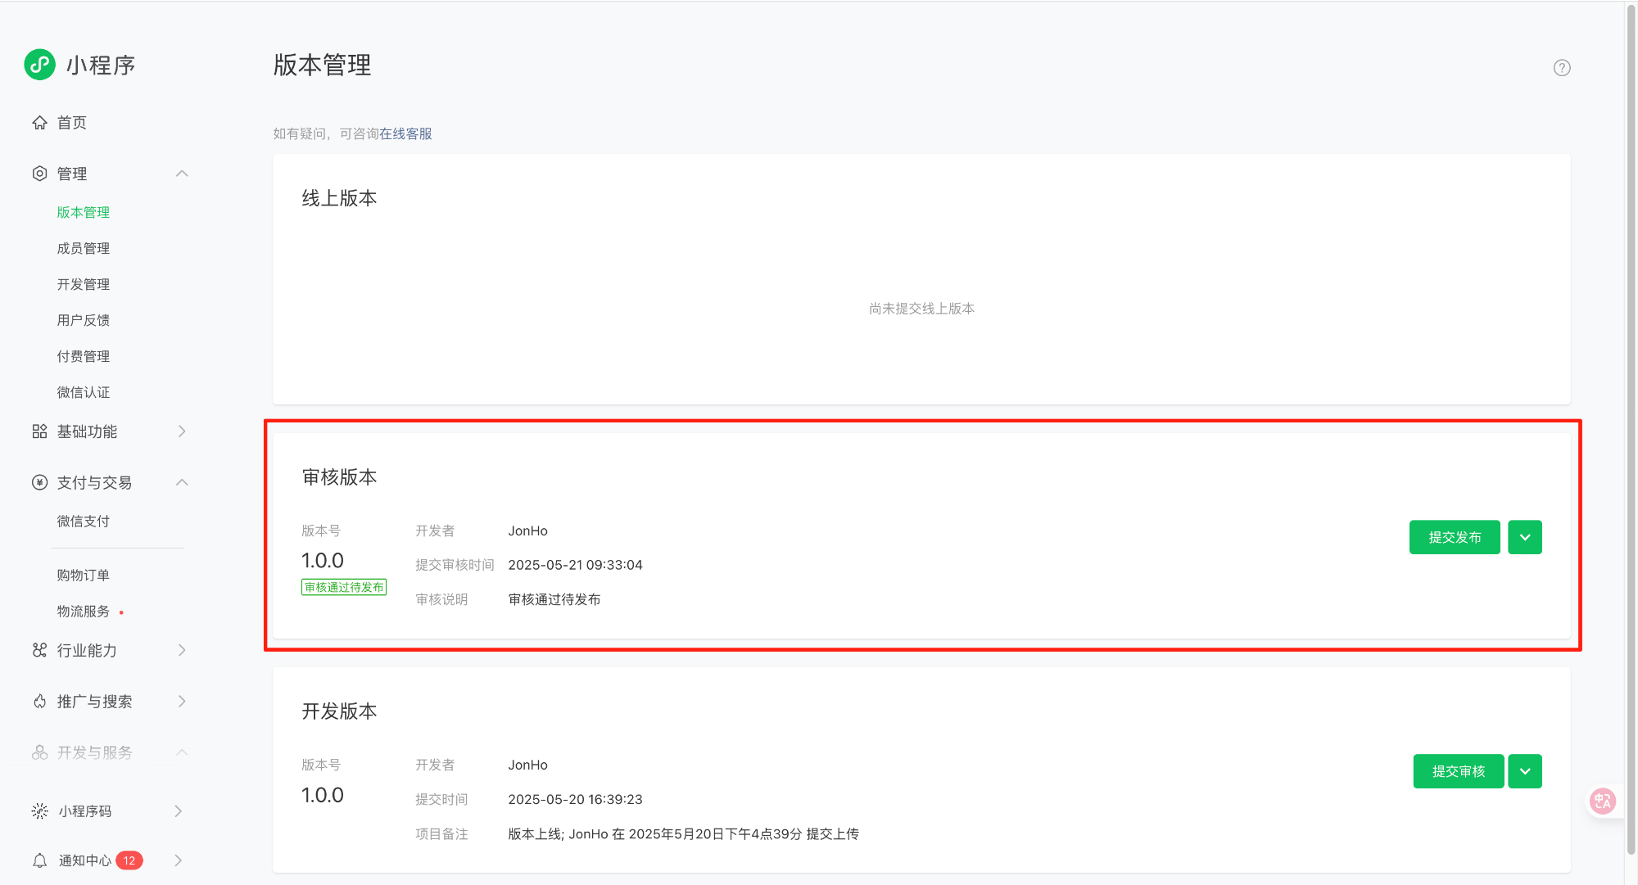Click the yen icon beside 支付与交易
The width and height of the screenshot is (1638, 885).
(x=39, y=482)
